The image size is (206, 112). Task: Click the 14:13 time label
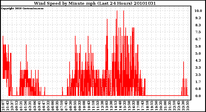tap(115, 106)
